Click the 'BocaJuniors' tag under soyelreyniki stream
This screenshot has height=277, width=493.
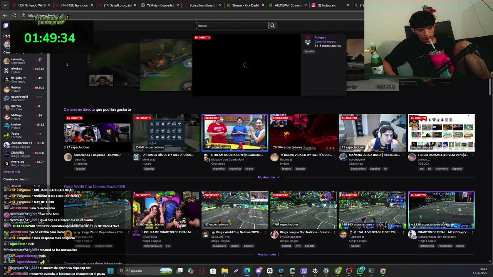358,169
